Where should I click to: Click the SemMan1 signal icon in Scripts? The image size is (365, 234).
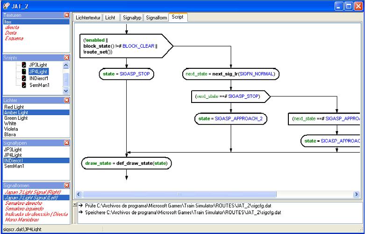[24, 85]
